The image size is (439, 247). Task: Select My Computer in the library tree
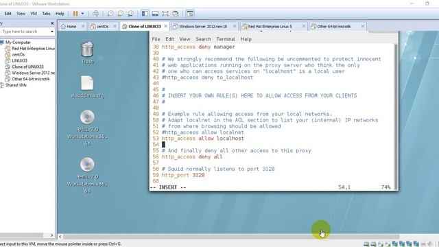click(x=18, y=43)
